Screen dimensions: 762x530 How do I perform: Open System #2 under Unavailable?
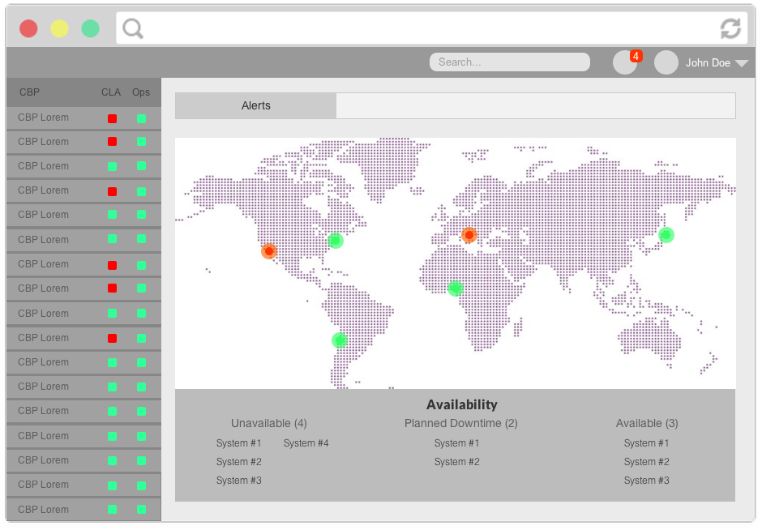[x=238, y=461]
